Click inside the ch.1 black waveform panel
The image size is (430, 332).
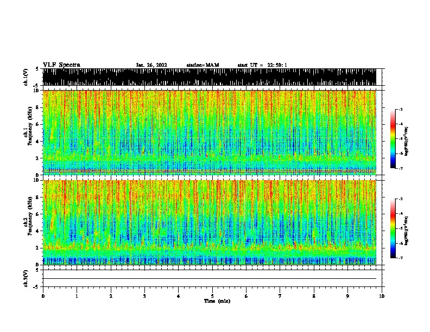(x=209, y=77)
